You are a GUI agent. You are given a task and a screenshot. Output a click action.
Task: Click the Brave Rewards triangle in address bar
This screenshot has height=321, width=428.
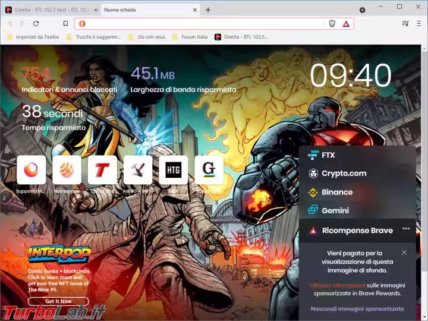(x=346, y=24)
